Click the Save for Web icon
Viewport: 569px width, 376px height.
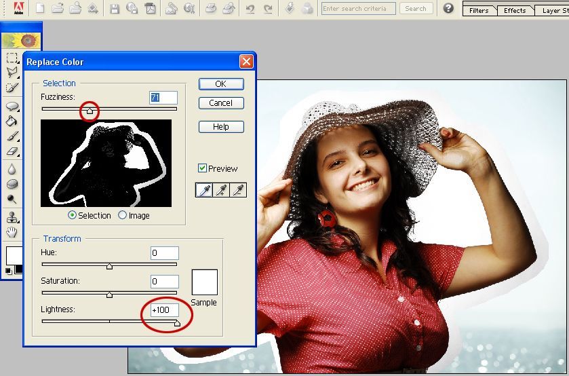point(132,8)
